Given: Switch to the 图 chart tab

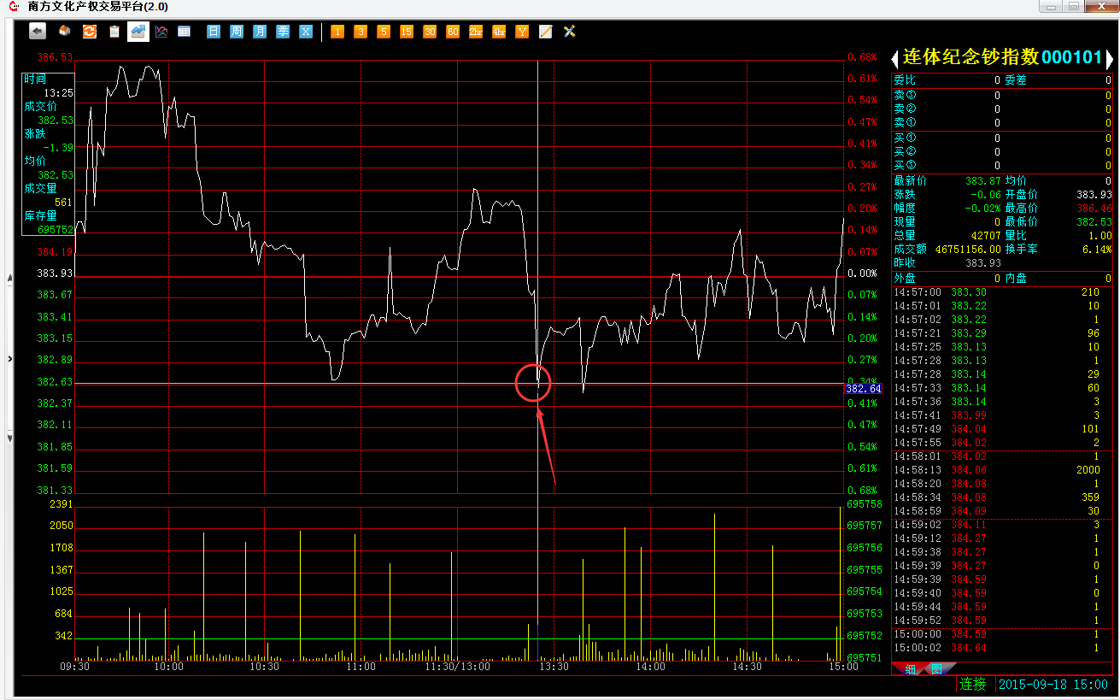Looking at the screenshot, I should click(x=935, y=668).
